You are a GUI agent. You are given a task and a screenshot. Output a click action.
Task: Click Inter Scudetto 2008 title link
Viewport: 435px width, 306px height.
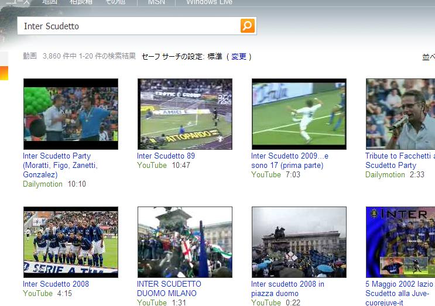pyautogui.click(x=56, y=284)
